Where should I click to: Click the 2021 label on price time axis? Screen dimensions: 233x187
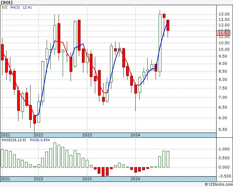pyautogui.click(x=5, y=135)
